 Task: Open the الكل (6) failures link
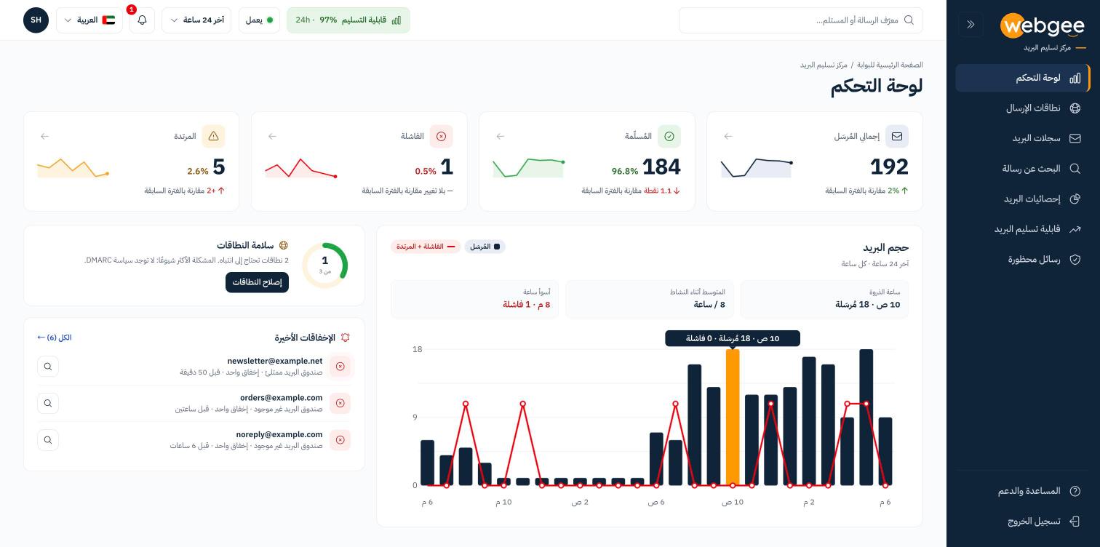point(55,338)
